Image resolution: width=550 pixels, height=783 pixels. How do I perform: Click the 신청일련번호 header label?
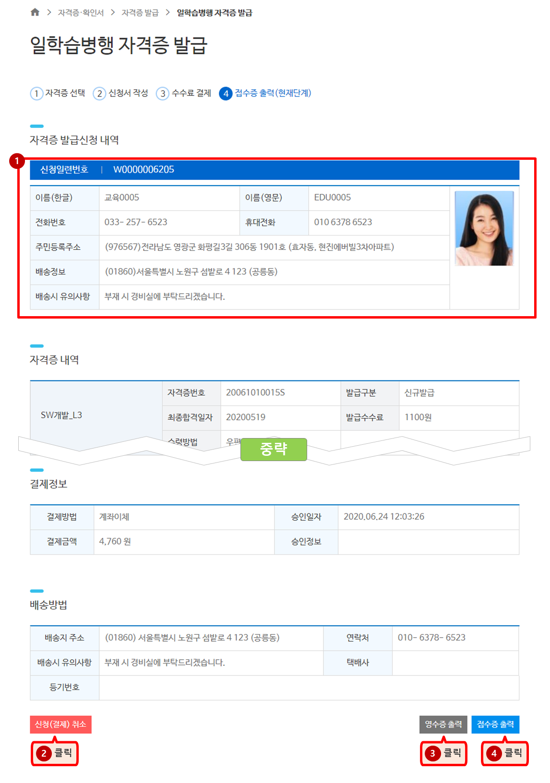(x=64, y=169)
